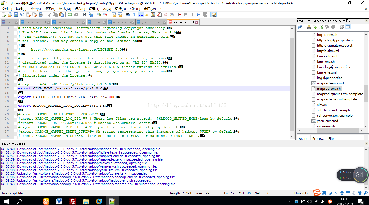Image resolution: width=369 pixels, height=205 pixels.
Task: Select yarn-env.cmd in FTP tree
Action: [327, 121]
